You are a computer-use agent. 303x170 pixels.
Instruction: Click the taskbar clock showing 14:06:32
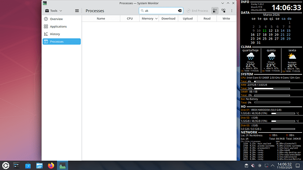pyautogui.click(x=285, y=166)
